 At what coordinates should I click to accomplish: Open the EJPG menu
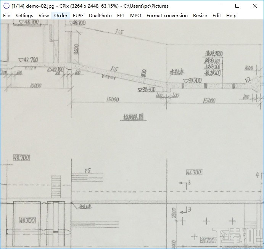coord(78,16)
